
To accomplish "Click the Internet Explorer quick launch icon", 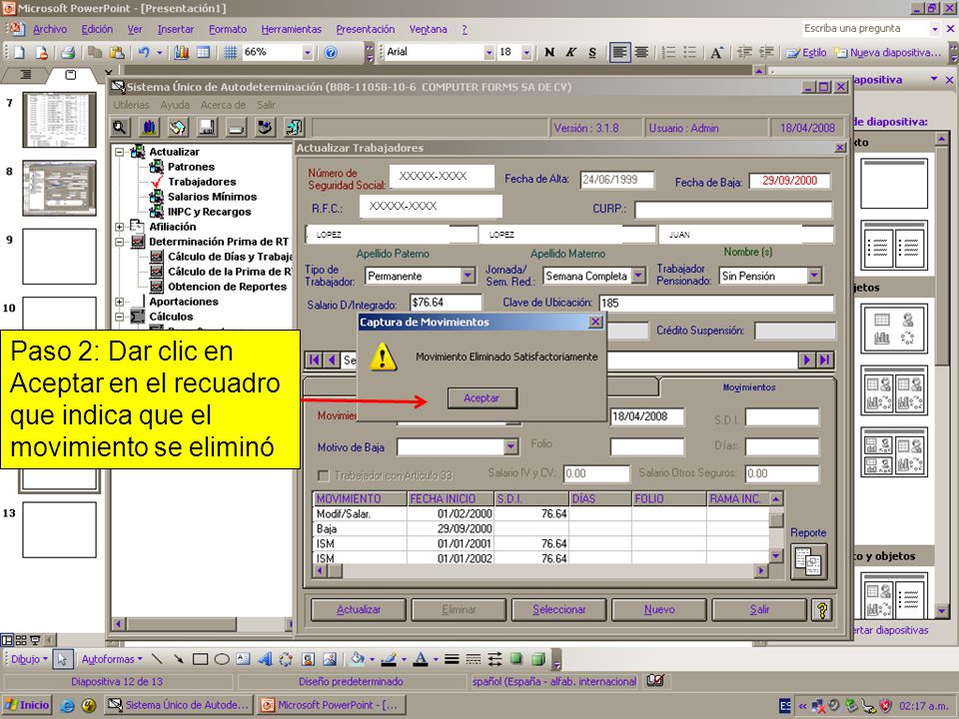I will [x=67, y=706].
